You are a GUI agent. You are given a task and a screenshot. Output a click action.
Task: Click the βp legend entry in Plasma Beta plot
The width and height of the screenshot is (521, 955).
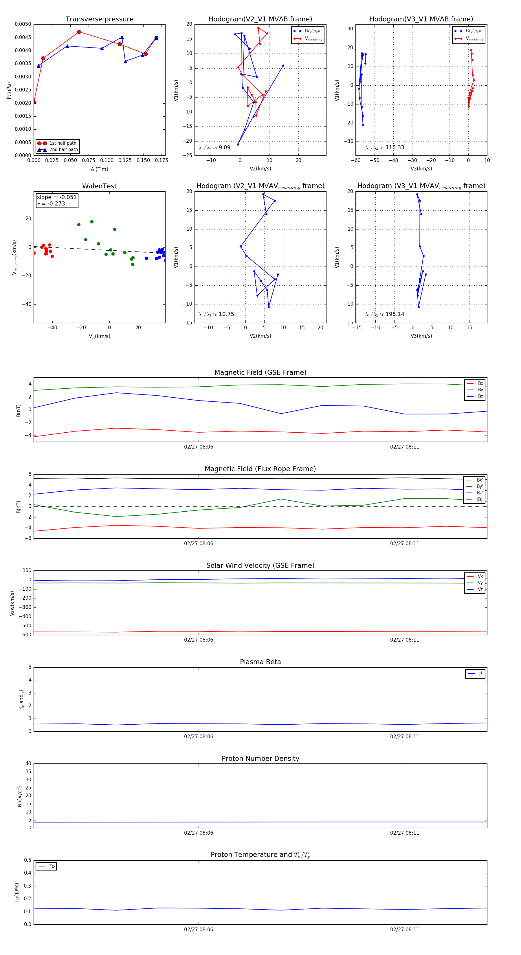point(475,674)
